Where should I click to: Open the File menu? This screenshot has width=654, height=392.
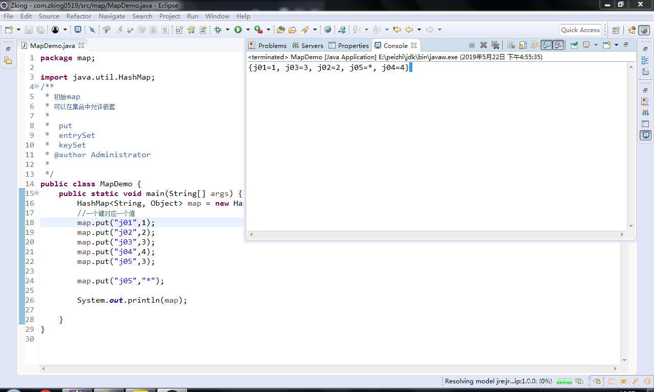pos(8,16)
